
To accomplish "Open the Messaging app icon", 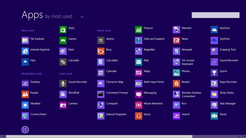I will point(138,94).
